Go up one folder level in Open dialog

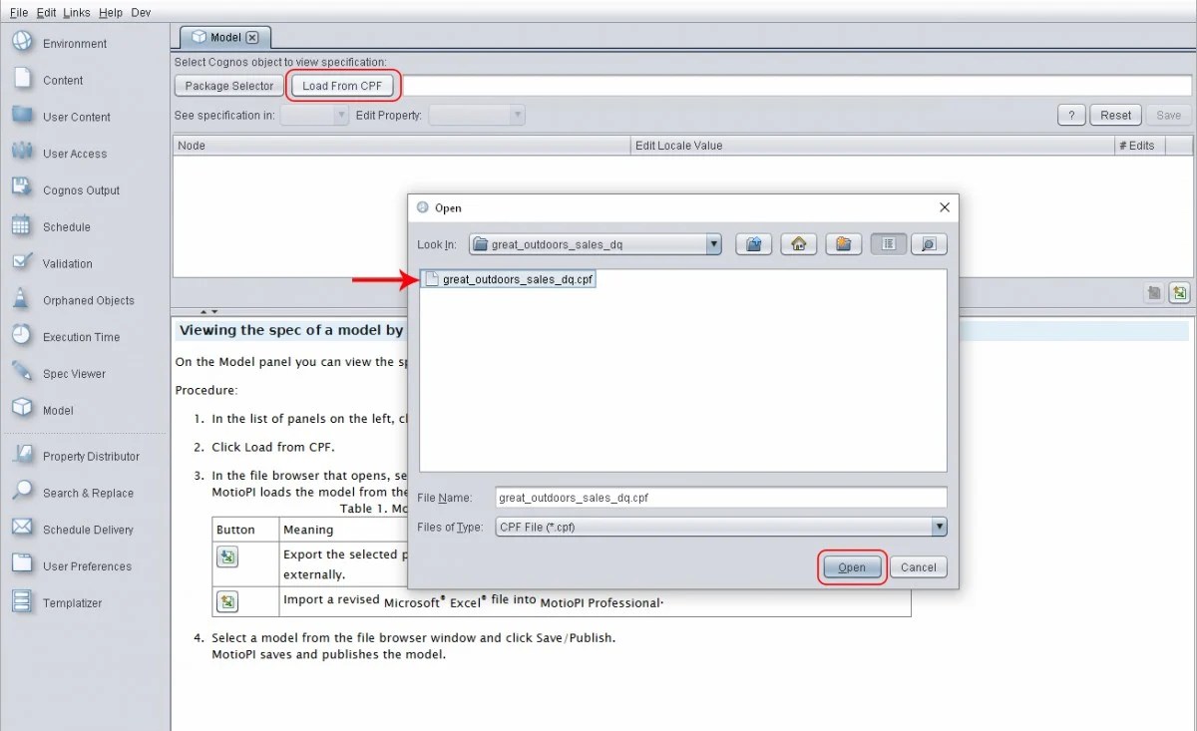[754, 243]
